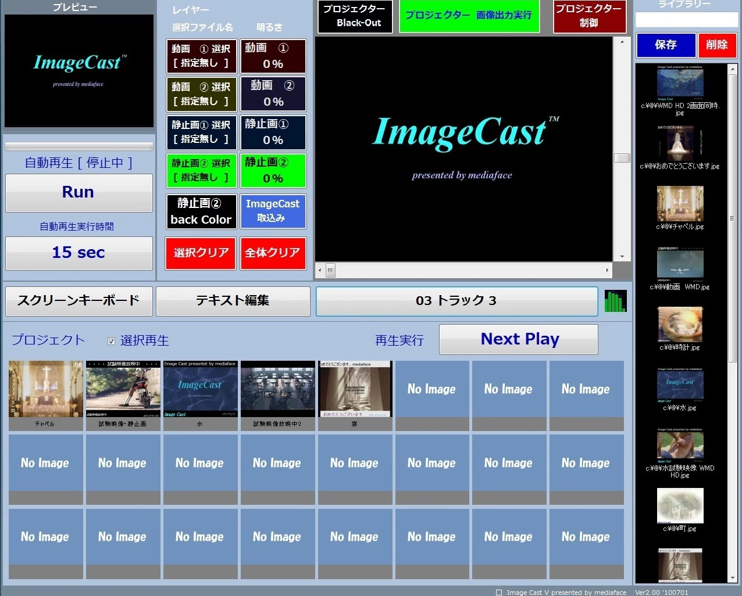Image resolution: width=742 pixels, height=596 pixels.
Task: Select project thumbnail チャペル
Action: point(46,395)
